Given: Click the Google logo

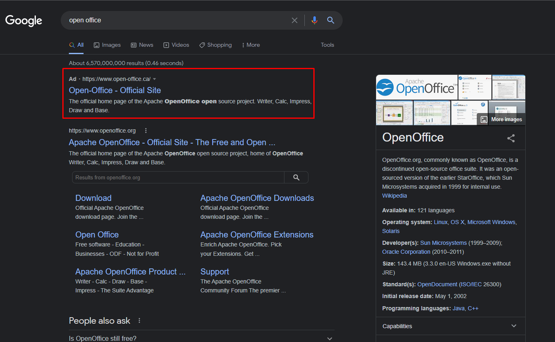Looking at the screenshot, I should pos(24,20).
